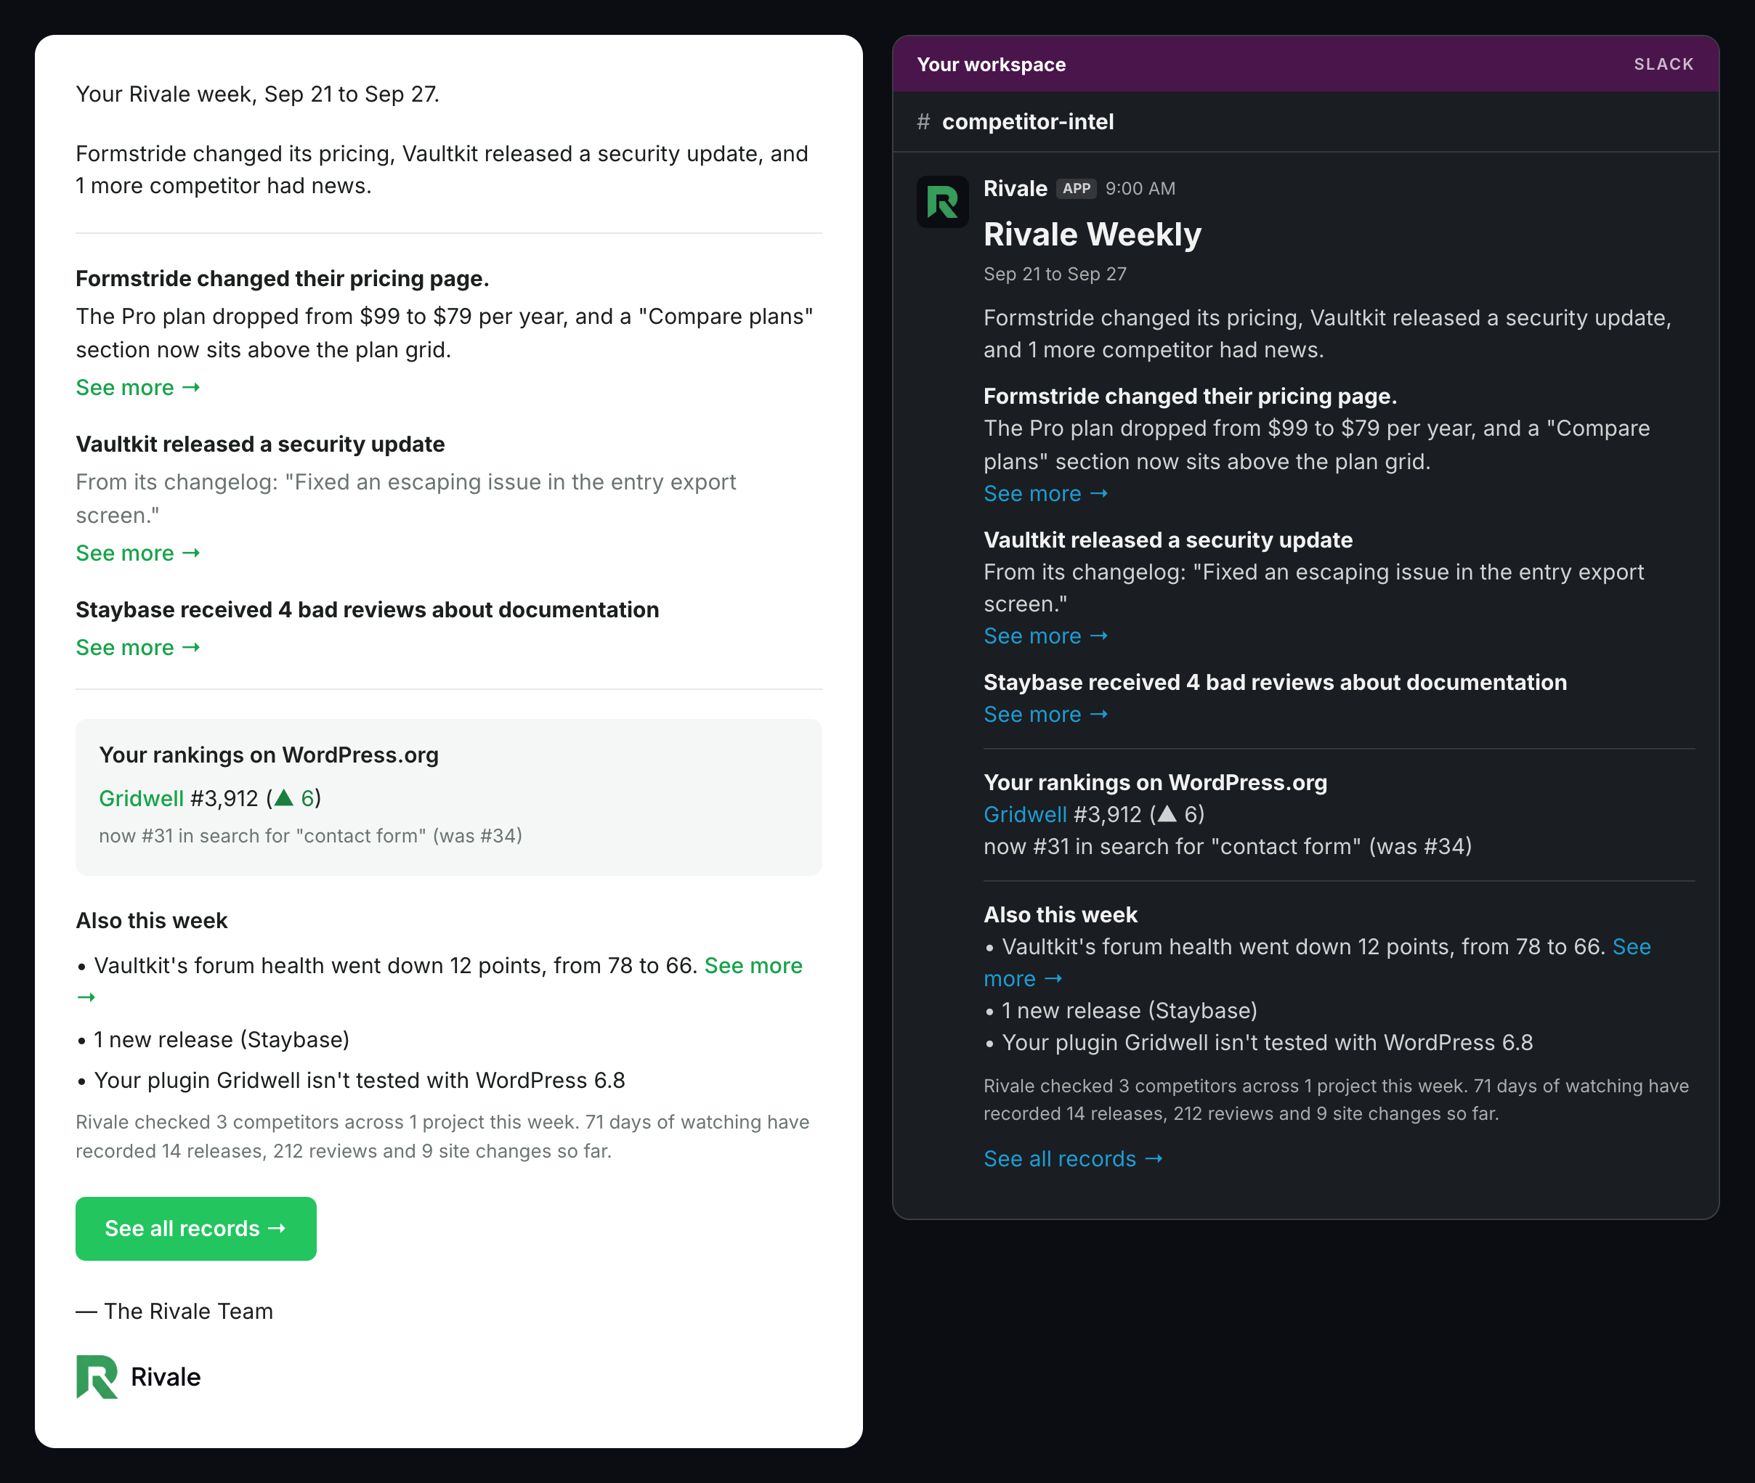
Task: Click the green See all records button
Action: click(196, 1228)
